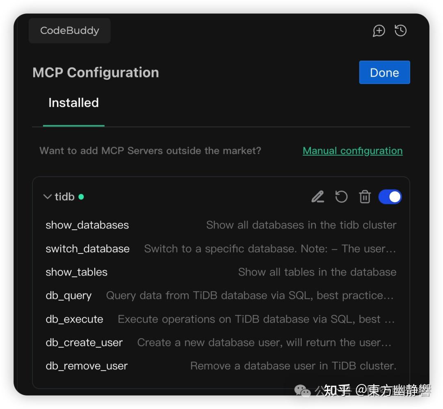Open chat history clock icon

click(x=401, y=30)
